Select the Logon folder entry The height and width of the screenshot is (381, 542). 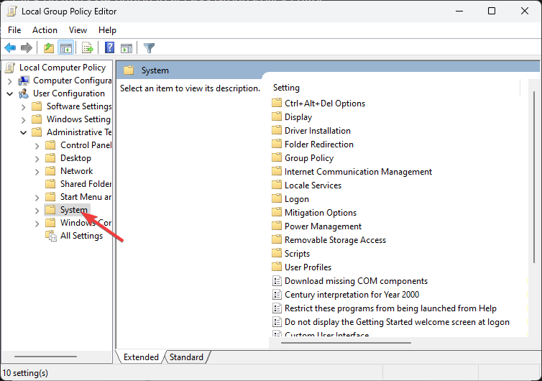[297, 199]
